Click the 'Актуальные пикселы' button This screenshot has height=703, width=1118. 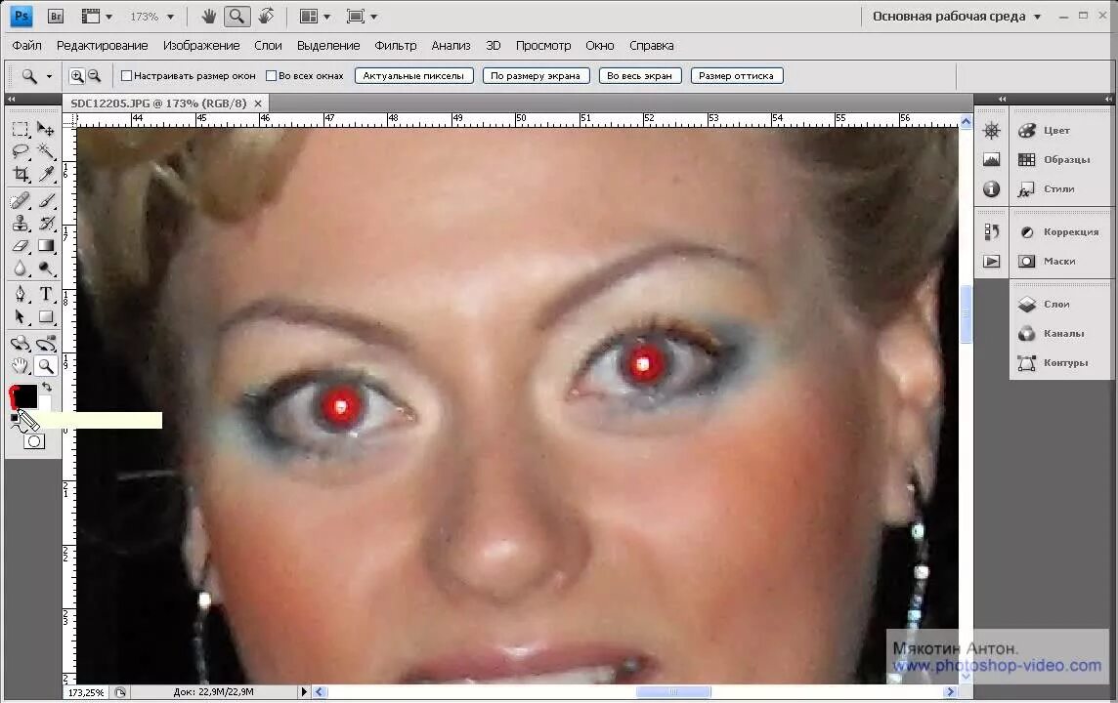coord(413,75)
